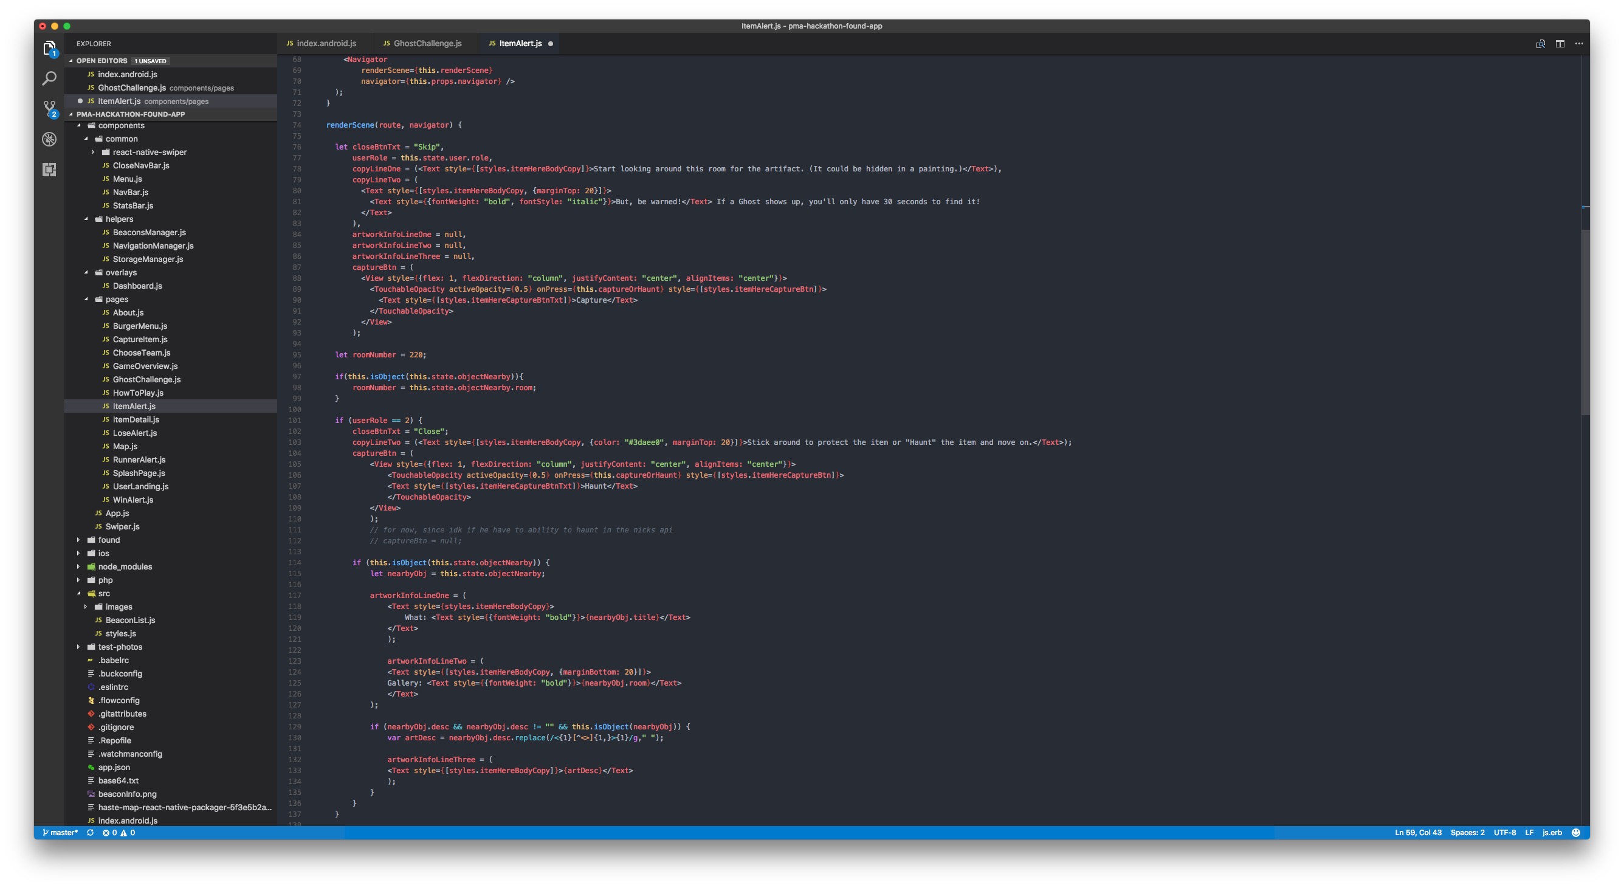Click the editor vertical scrollbar

(x=1585, y=322)
